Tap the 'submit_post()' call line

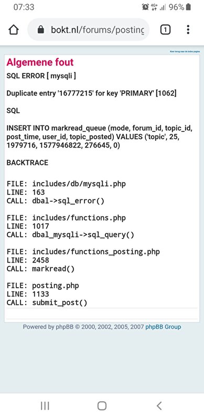(x=47, y=303)
